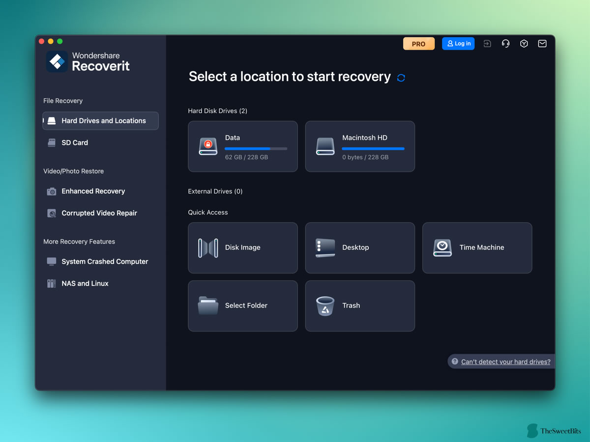The width and height of the screenshot is (590, 442).
Task: Switch to Enhanced Recovery
Action: (x=100, y=192)
